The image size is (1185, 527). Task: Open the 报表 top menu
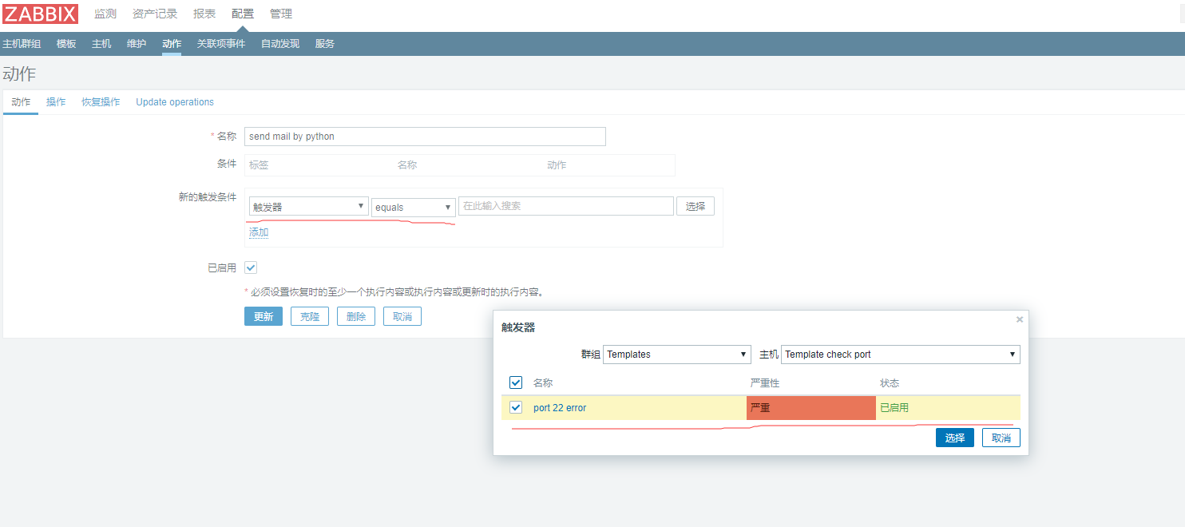click(204, 14)
